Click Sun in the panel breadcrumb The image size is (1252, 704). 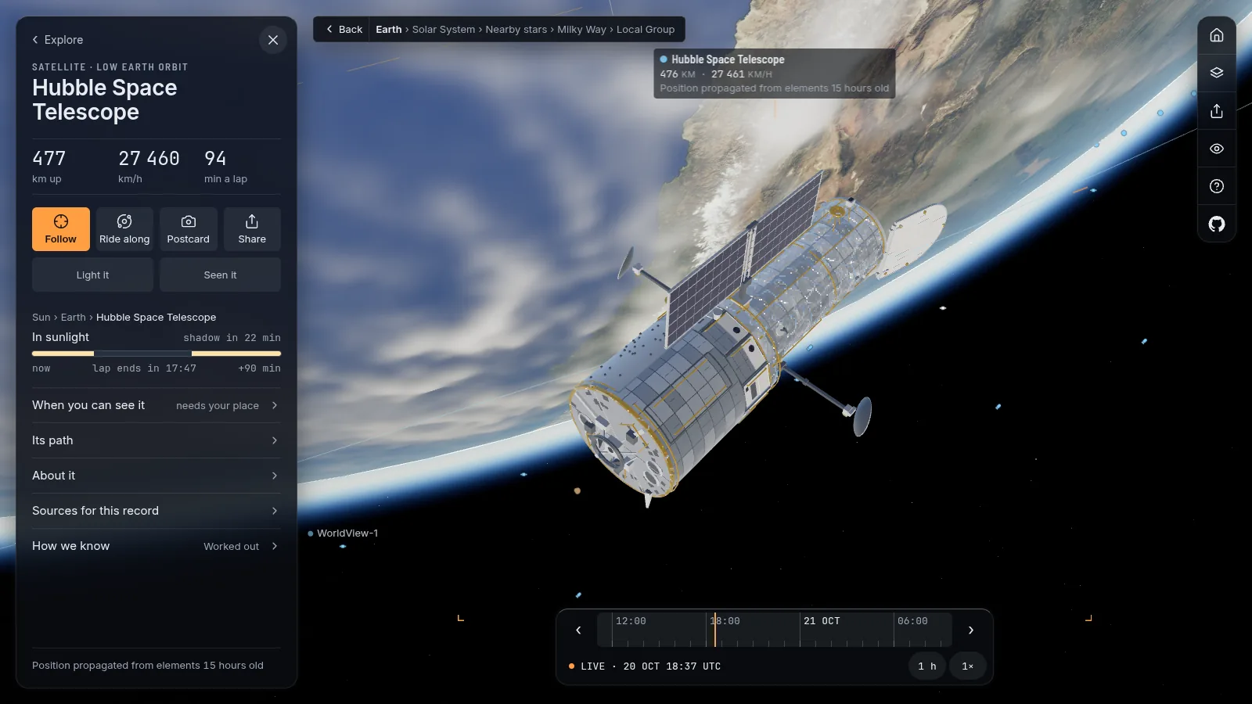tap(41, 318)
